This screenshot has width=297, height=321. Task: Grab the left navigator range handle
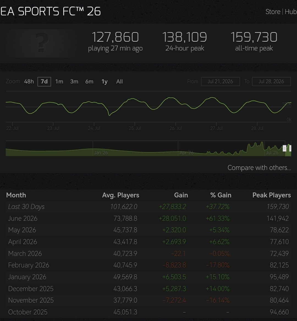pyautogui.click(x=285, y=149)
